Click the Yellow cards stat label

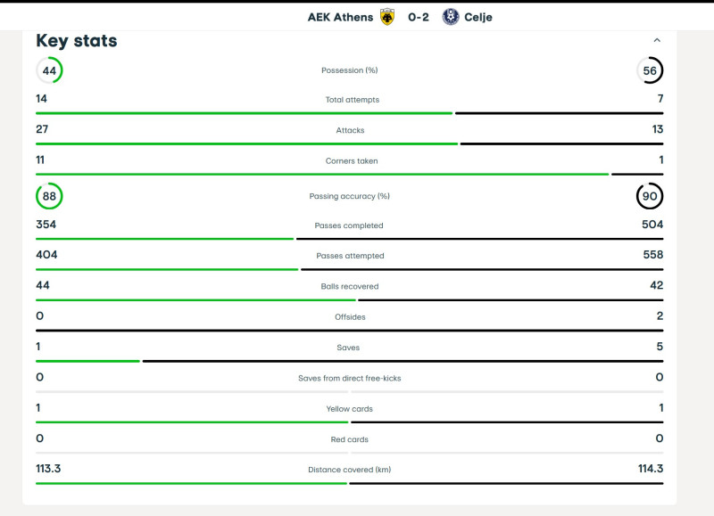[350, 409]
